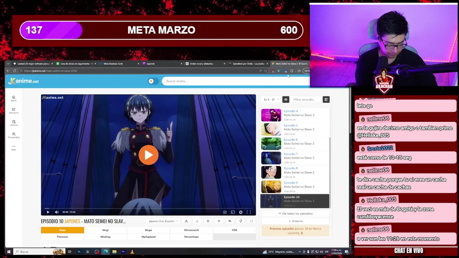
Task: Mute the video player volume
Action: pyautogui.click(x=56, y=212)
